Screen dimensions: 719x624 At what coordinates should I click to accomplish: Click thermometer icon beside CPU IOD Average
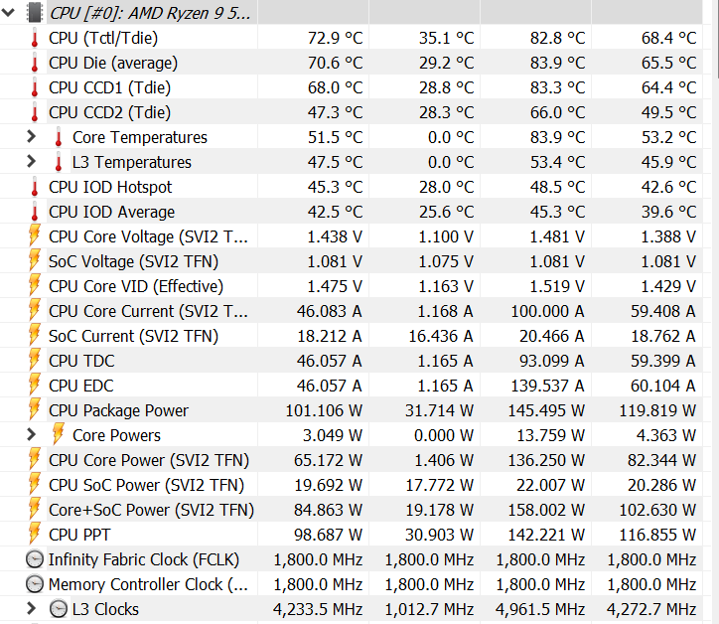point(35,212)
